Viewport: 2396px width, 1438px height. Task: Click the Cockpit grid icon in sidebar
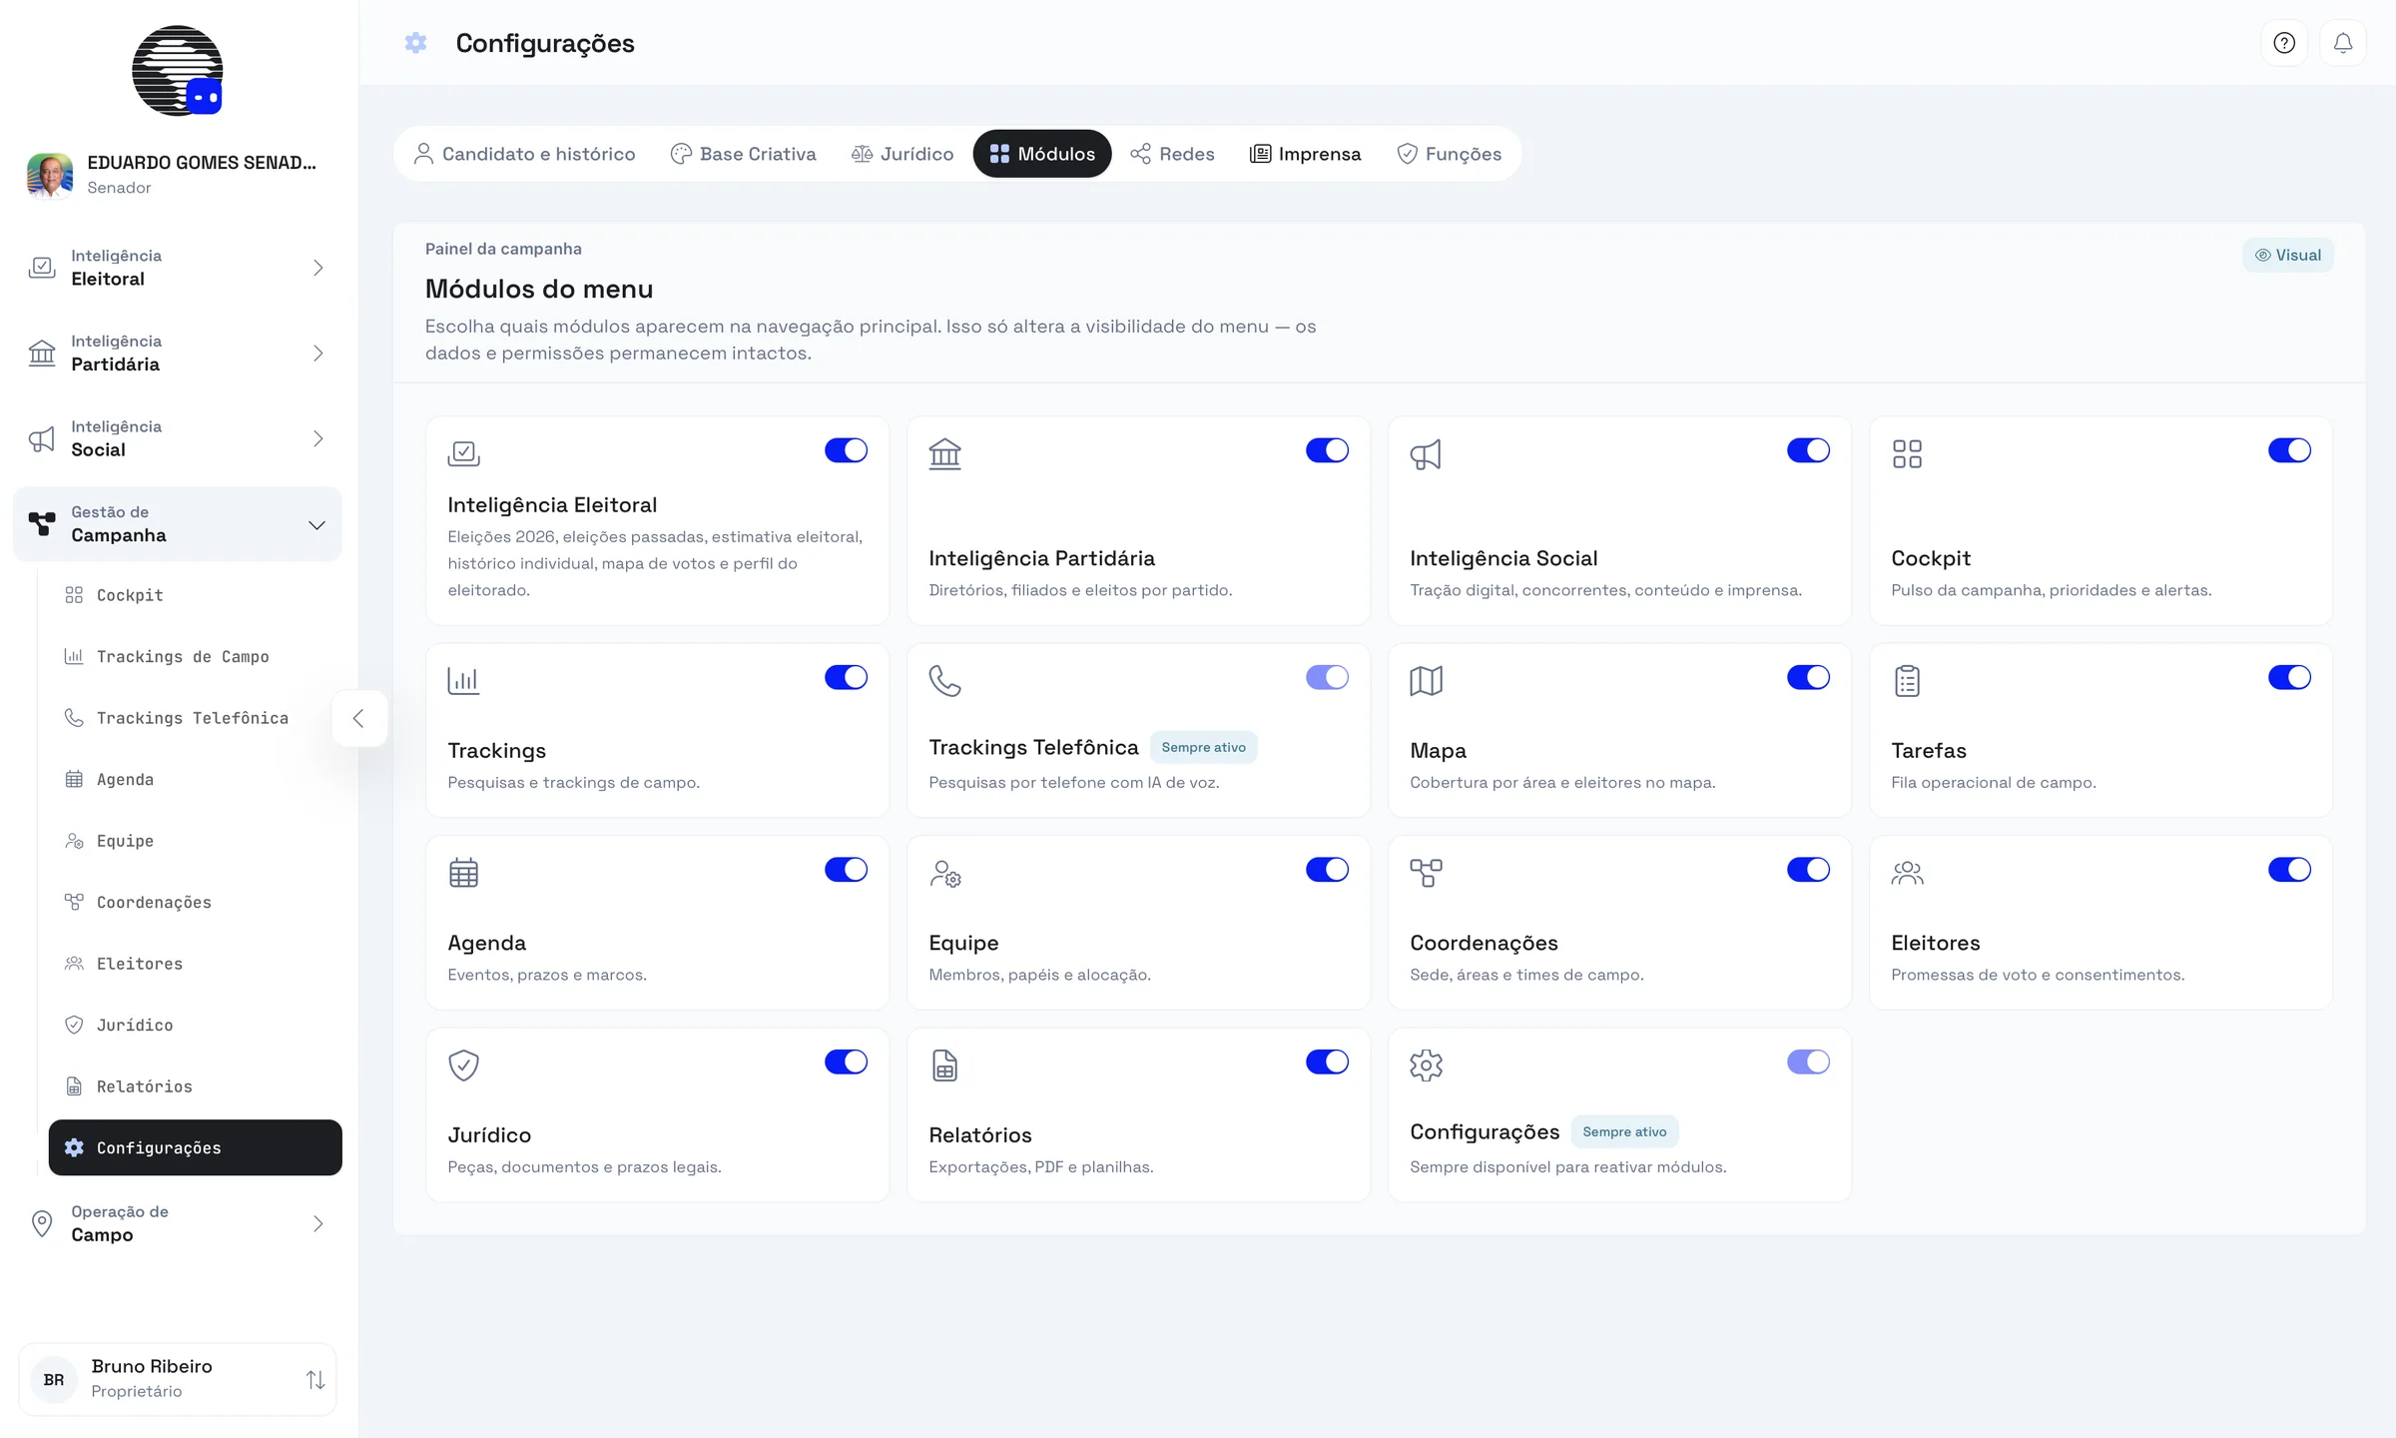(74, 595)
